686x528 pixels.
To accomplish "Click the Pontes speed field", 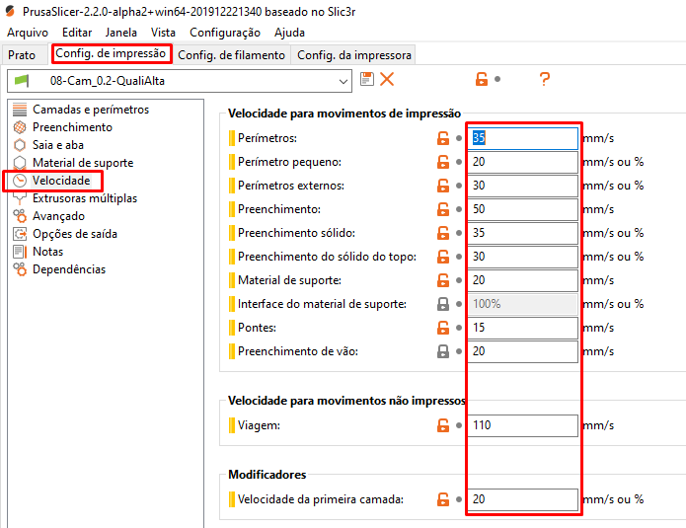I will click(x=523, y=328).
